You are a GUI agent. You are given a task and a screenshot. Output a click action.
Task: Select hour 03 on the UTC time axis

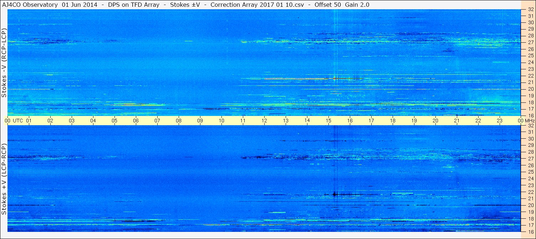72,121
